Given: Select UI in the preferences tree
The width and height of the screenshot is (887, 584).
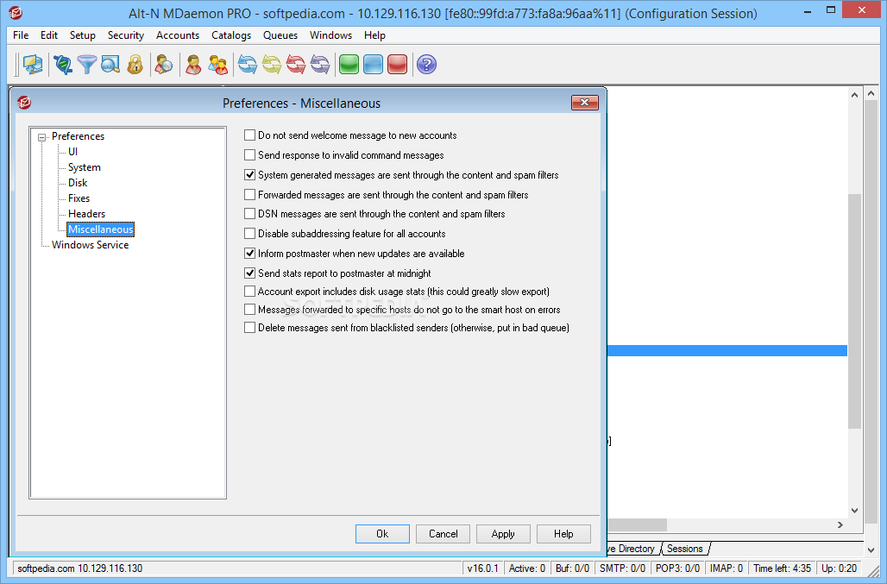Looking at the screenshot, I should click(x=73, y=152).
